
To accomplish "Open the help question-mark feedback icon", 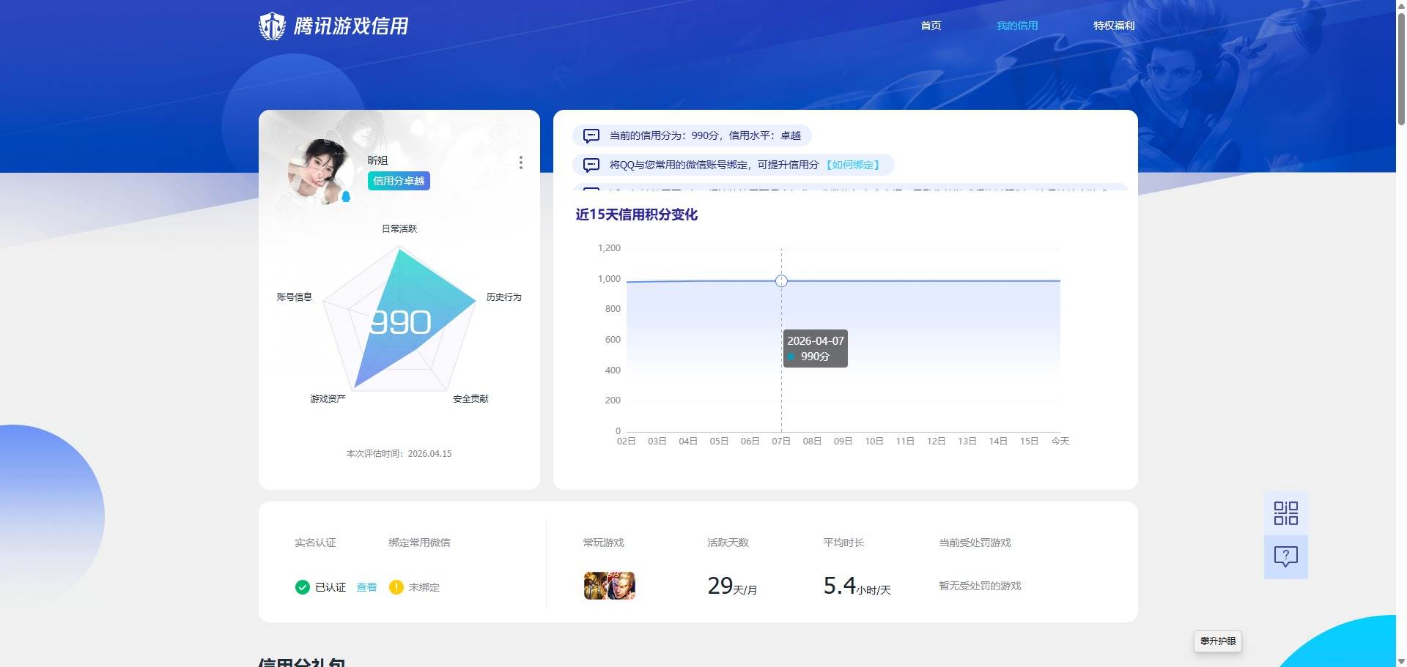I will point(1285,556).
